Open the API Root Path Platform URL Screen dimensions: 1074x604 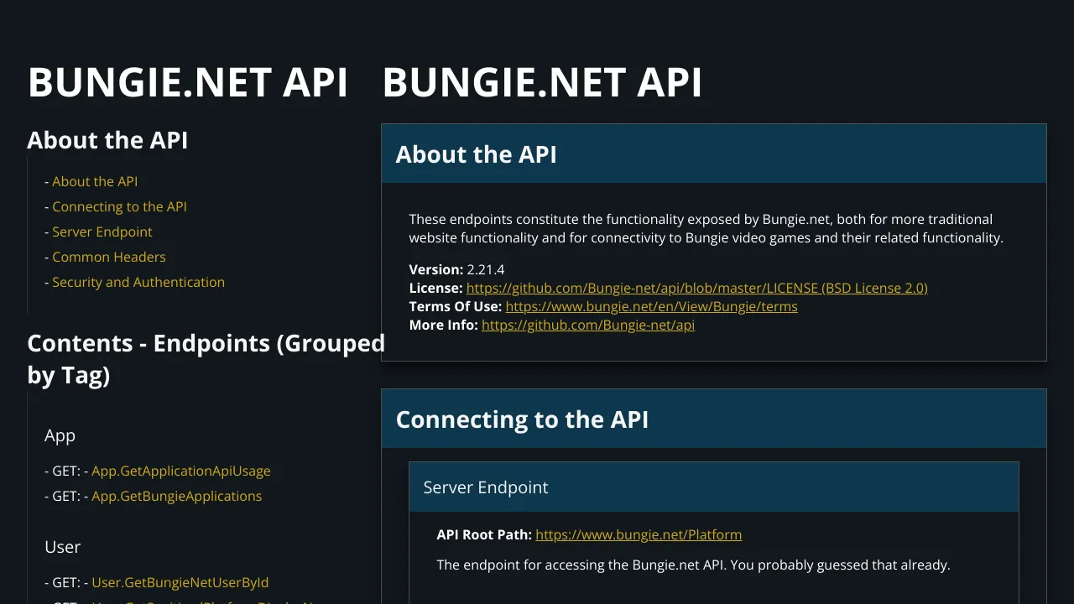pos(639,534)
